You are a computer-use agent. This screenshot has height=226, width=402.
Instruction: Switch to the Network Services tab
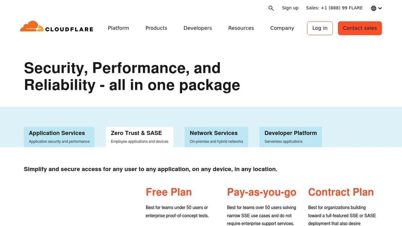216,137
